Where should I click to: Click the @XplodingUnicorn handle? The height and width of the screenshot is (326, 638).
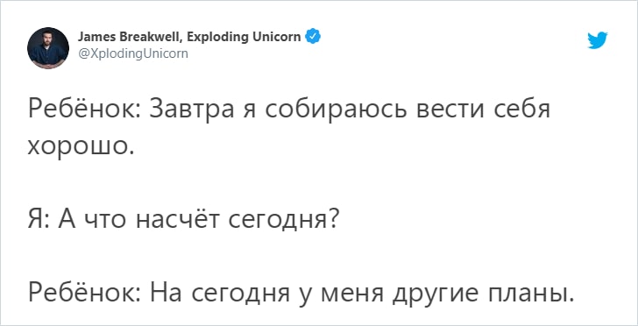click(132, 53)
